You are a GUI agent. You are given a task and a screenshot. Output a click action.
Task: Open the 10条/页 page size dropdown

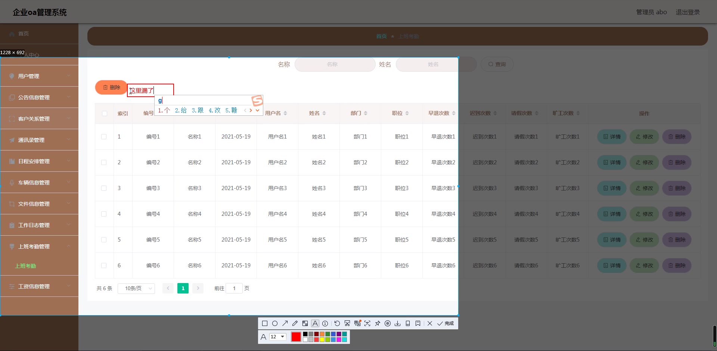click(136, 288)
